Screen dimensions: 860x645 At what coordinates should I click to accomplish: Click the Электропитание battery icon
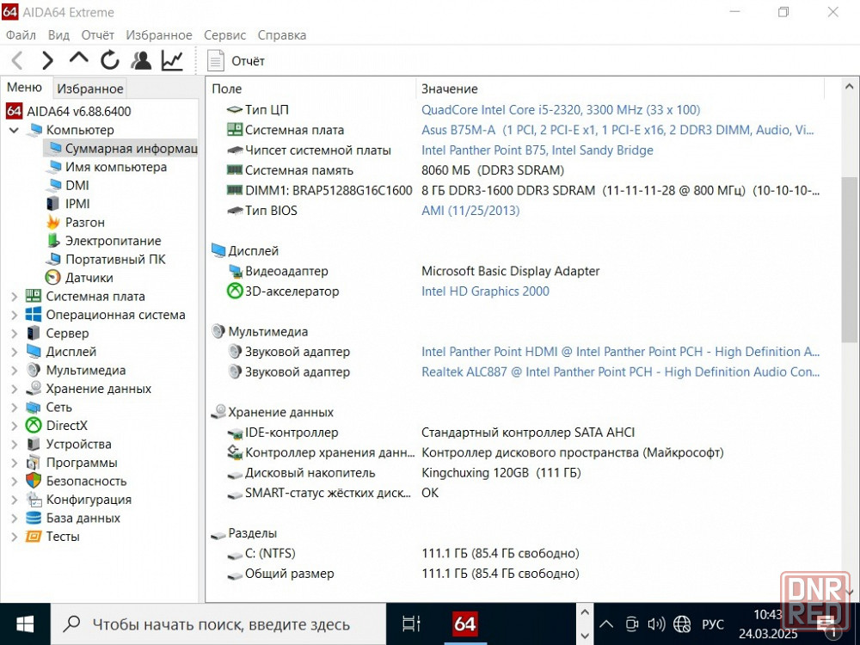[x=53, y=241]
